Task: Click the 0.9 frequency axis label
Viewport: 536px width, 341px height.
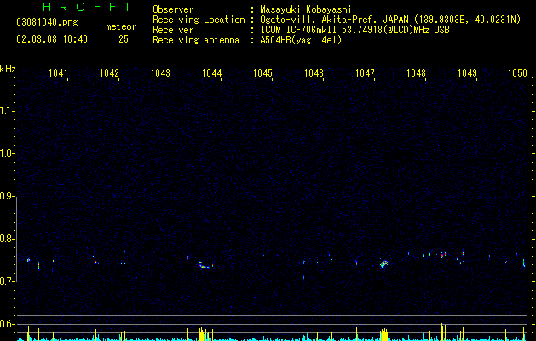Action: (7, 196)
